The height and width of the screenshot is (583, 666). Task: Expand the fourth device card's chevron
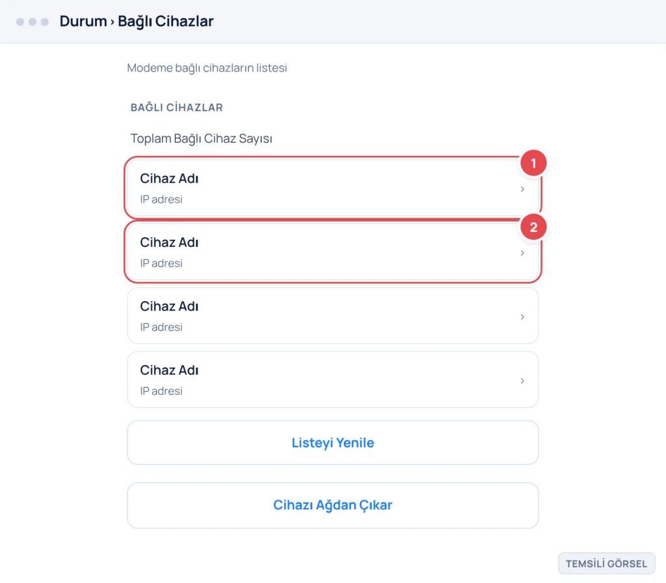(x=522, y=381)
